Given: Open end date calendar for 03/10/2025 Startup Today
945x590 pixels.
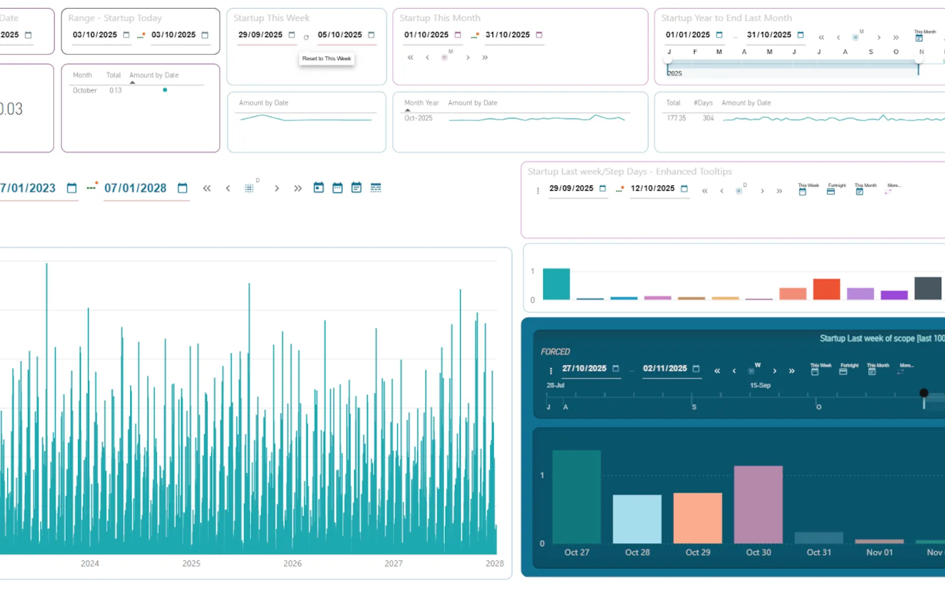Looking at the screenshot, I should click(205, 35).
